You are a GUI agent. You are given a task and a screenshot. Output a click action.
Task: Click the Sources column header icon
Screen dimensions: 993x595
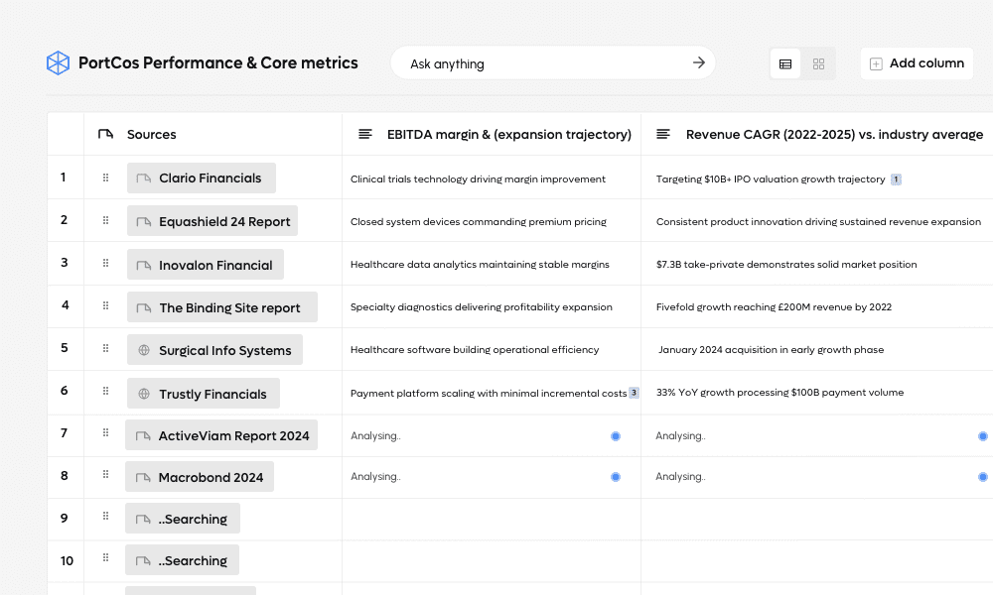click(x=106, y=134)
